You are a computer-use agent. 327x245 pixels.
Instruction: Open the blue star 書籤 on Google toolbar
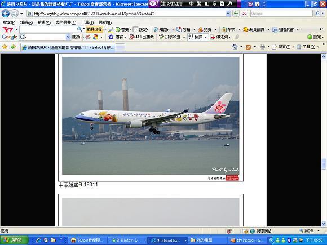click(x=117, y=37)
